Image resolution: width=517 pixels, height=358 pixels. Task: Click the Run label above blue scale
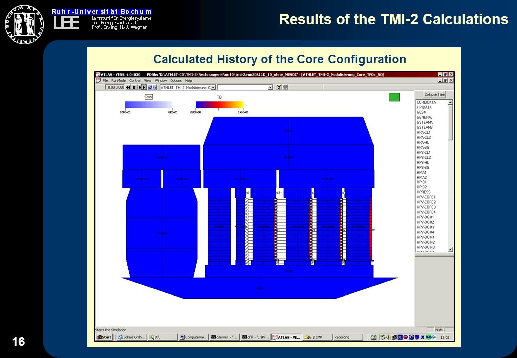pyautogui.click(x=149, y=97)
